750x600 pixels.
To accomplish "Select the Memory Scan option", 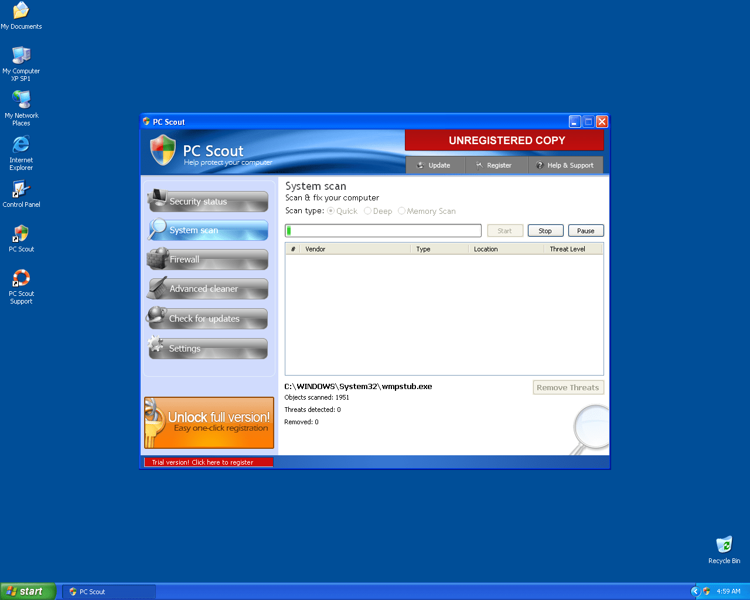I will (x=402, y=211).
